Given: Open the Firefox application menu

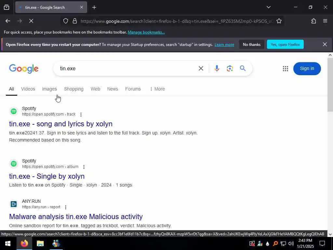Looking at the screenshot, I should pos(325,21).
